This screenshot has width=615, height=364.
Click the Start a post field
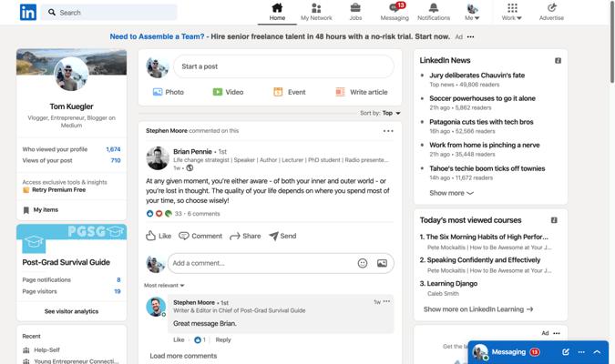click(x=283, y=66)
